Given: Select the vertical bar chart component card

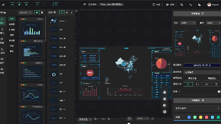Looking at the screenshot, I should [32, 28].
